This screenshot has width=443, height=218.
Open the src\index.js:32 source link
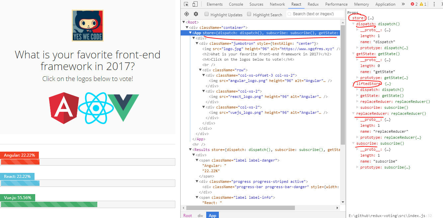coord(390,216)
